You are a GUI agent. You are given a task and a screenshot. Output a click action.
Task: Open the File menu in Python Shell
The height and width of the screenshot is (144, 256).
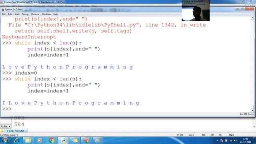4,14
